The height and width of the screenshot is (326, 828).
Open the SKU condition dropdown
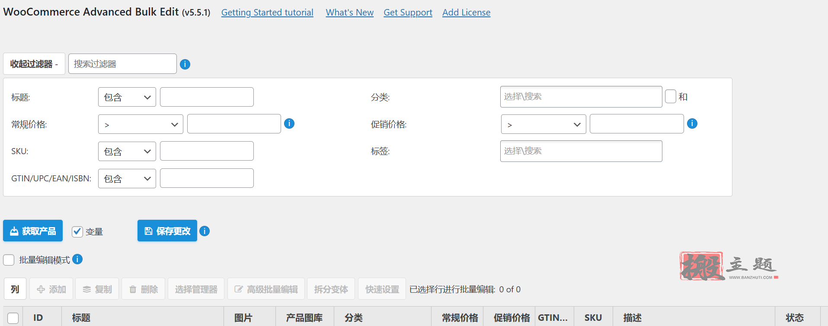(127, 152)
